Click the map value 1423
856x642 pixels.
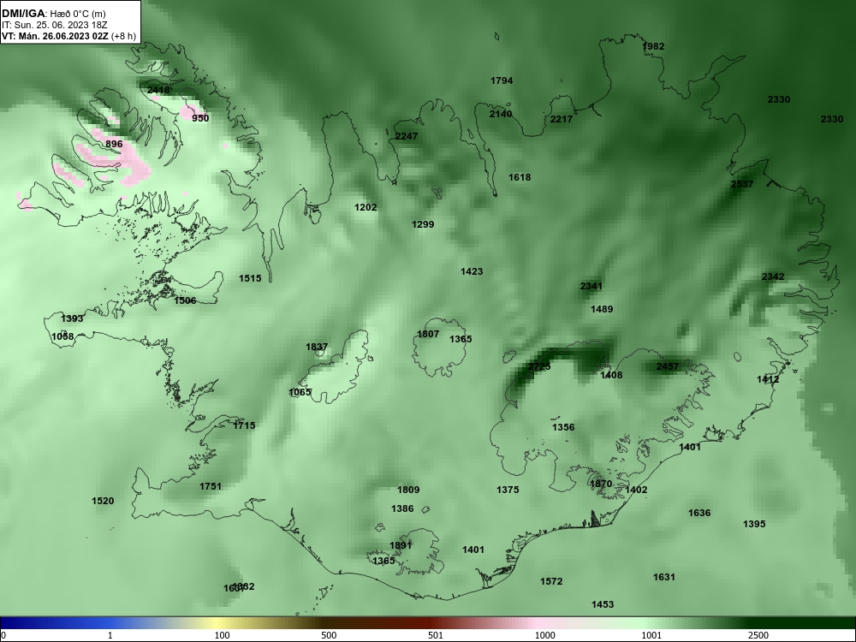(x=472, y=271)
